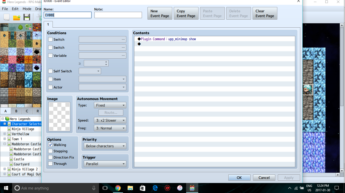Open the Item condition dropdown
The height and width of the screenshot is (193, 345).
pyautogui.click(x=103, y=79)
